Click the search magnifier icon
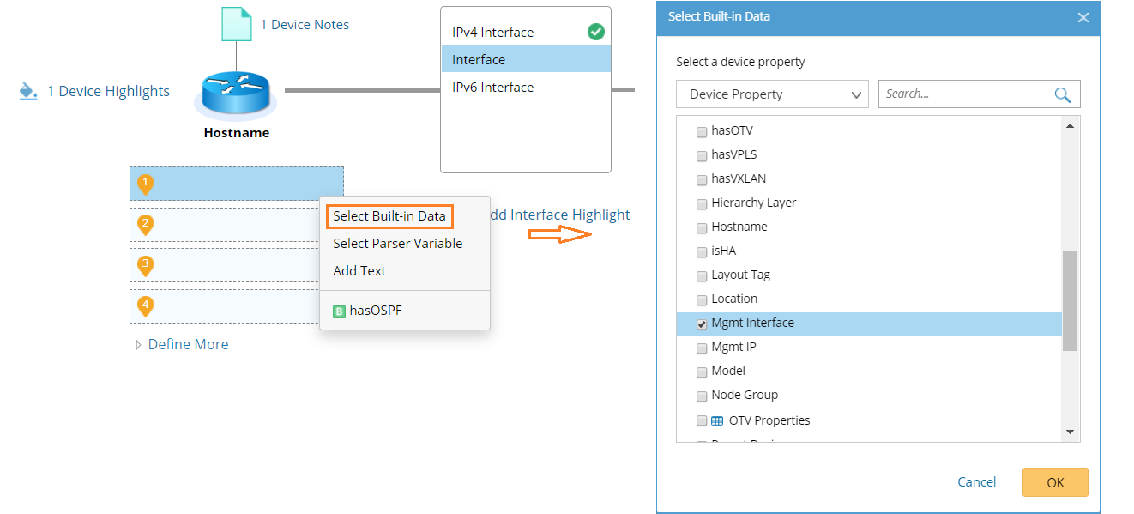Screen dimensions: 1134x514 coord(1062,94)
